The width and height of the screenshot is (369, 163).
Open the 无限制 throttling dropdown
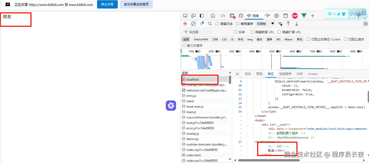(265, 24)
